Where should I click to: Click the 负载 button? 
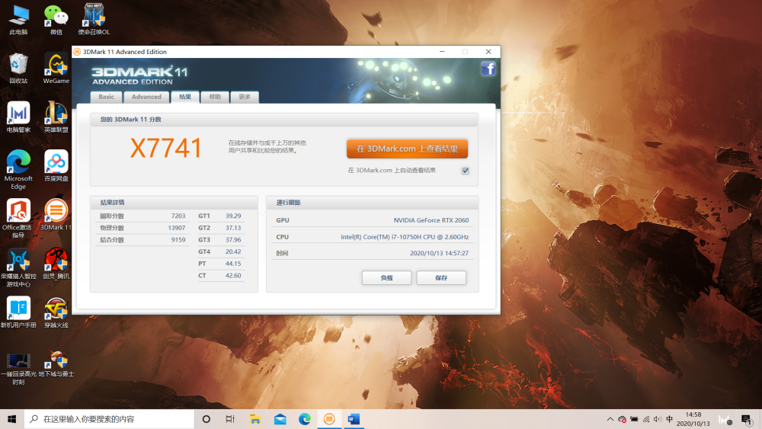pyautogui.click(x=387, y=277)
